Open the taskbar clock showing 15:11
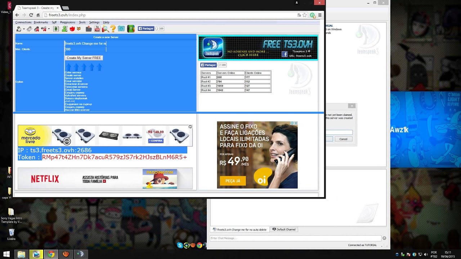Image resolution: width=461 pixels, height=259 pixels. [448, 254]
